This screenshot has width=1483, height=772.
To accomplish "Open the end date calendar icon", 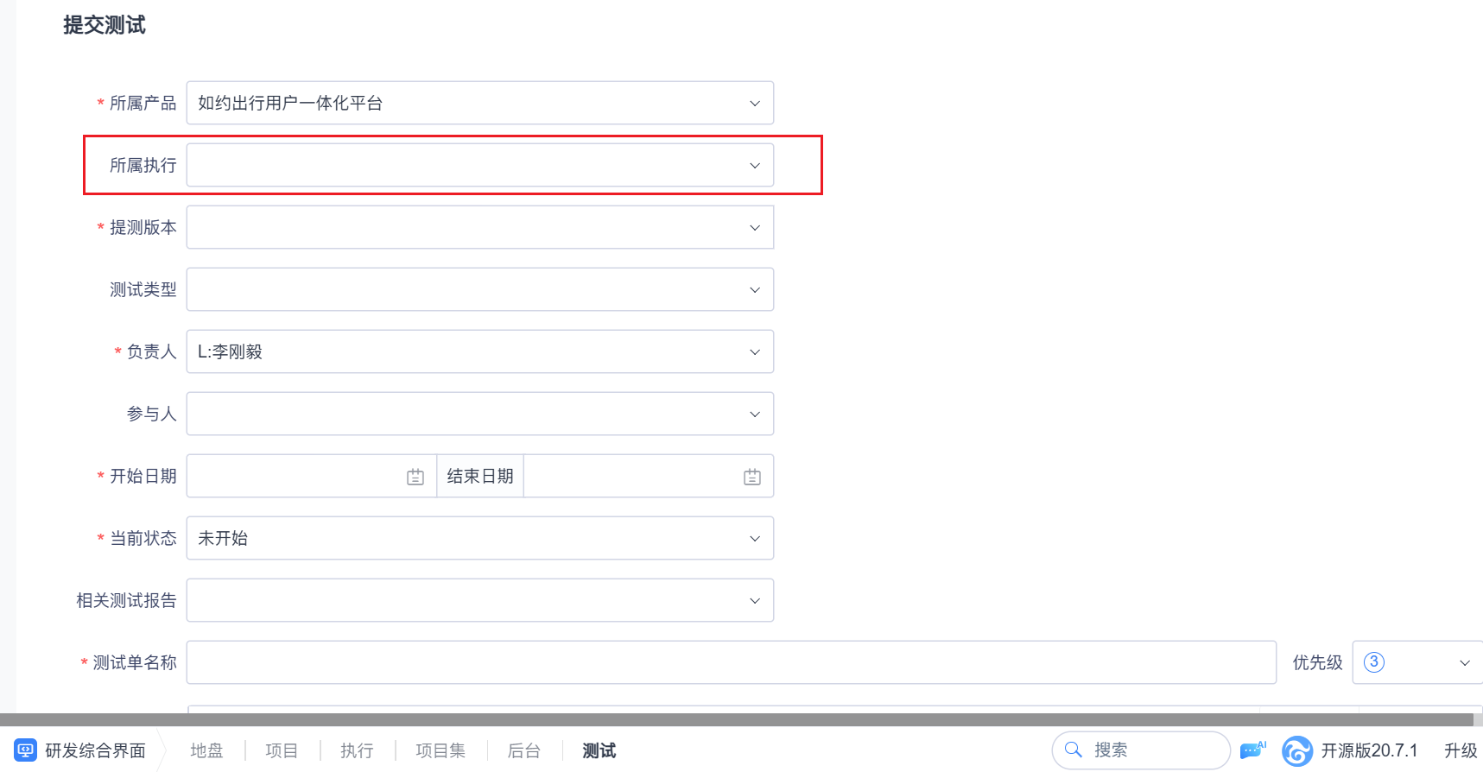I will click(x=752, y=477).
